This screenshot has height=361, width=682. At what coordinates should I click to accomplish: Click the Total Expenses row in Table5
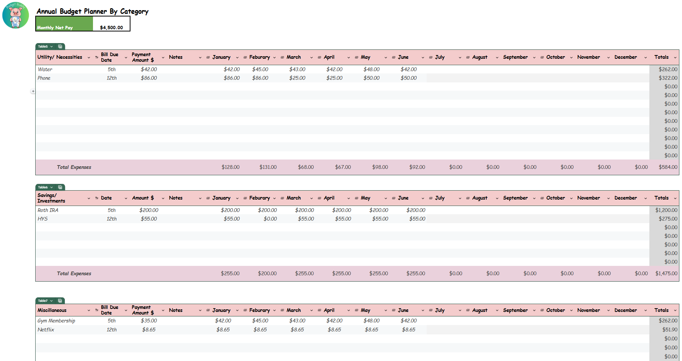tap(74, 167)
